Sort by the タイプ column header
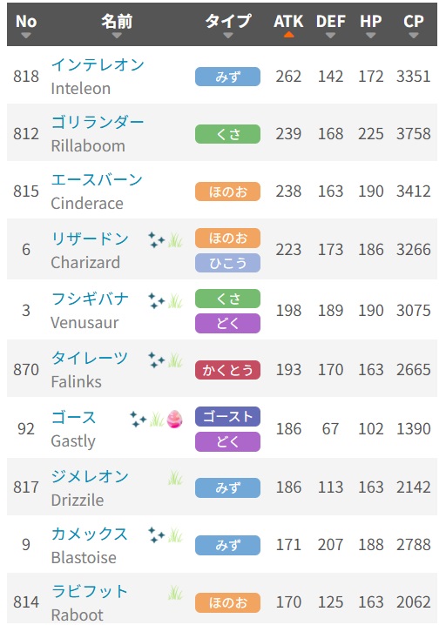The height and width of the screenshot is (625, 446). tap(227, 24)
